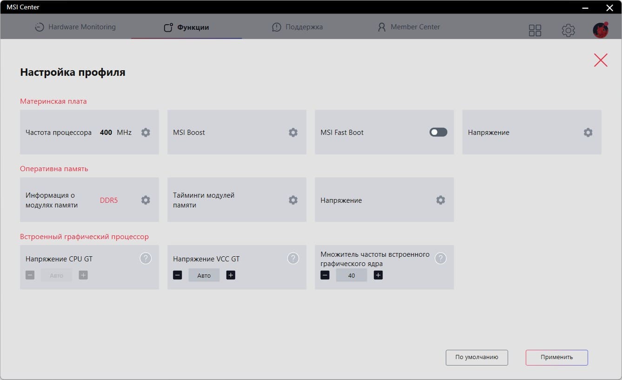Close the Настройка профиля panel
The image size is (622, 380).
601,60
